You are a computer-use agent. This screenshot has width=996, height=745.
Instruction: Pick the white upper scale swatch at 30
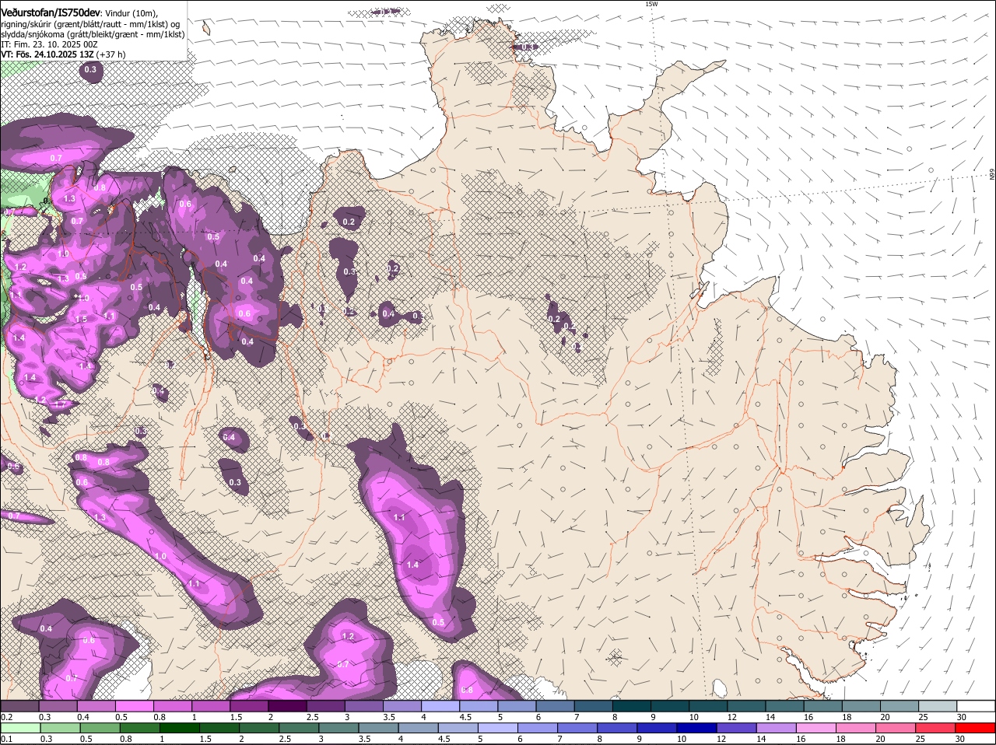click(976, 706)
